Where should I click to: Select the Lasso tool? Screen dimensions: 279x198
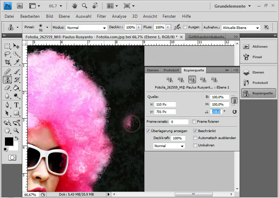pyautogui.click(x=7, y=54)
